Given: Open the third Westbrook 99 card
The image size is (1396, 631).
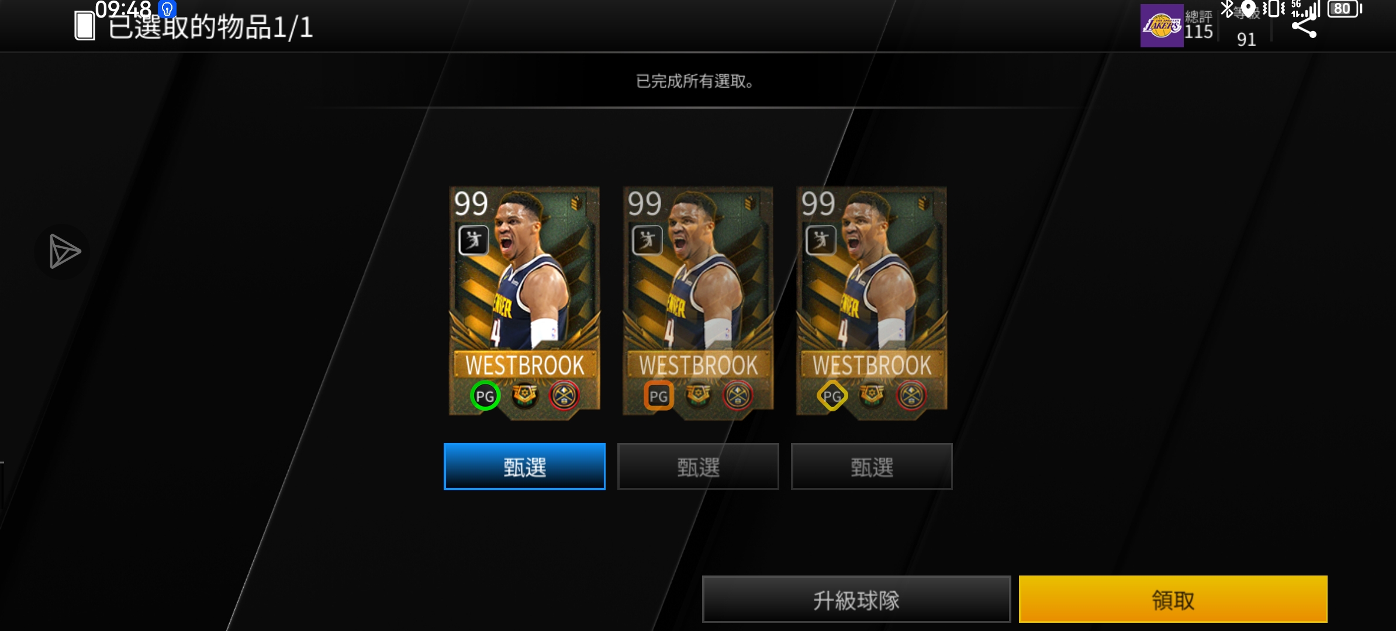Looking at the screenshot, I should point(872,303).
